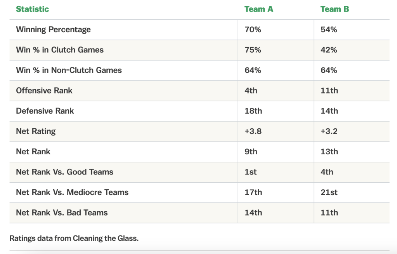Select the Winning Percentage row label
The height and width of the screenshot is (254, 397).
coord(53,29)
